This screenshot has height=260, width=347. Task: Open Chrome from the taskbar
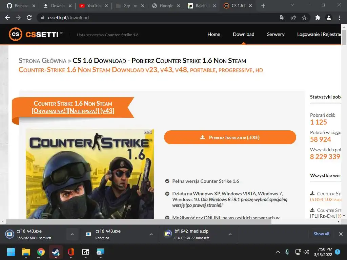[x=41, y=252]
